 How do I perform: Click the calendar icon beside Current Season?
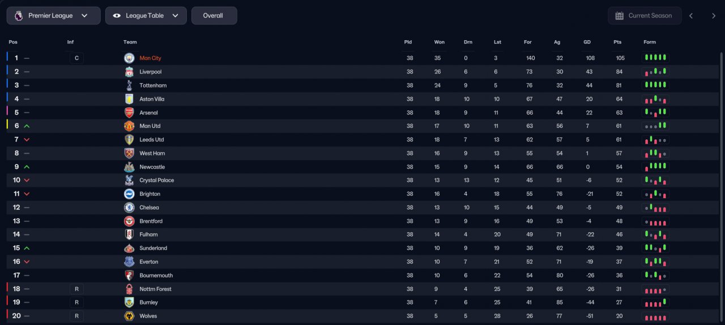click(x=620, y=16)
